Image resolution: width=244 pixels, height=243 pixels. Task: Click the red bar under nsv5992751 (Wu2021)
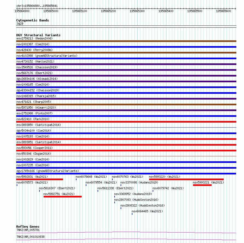(x=63, y=197)
